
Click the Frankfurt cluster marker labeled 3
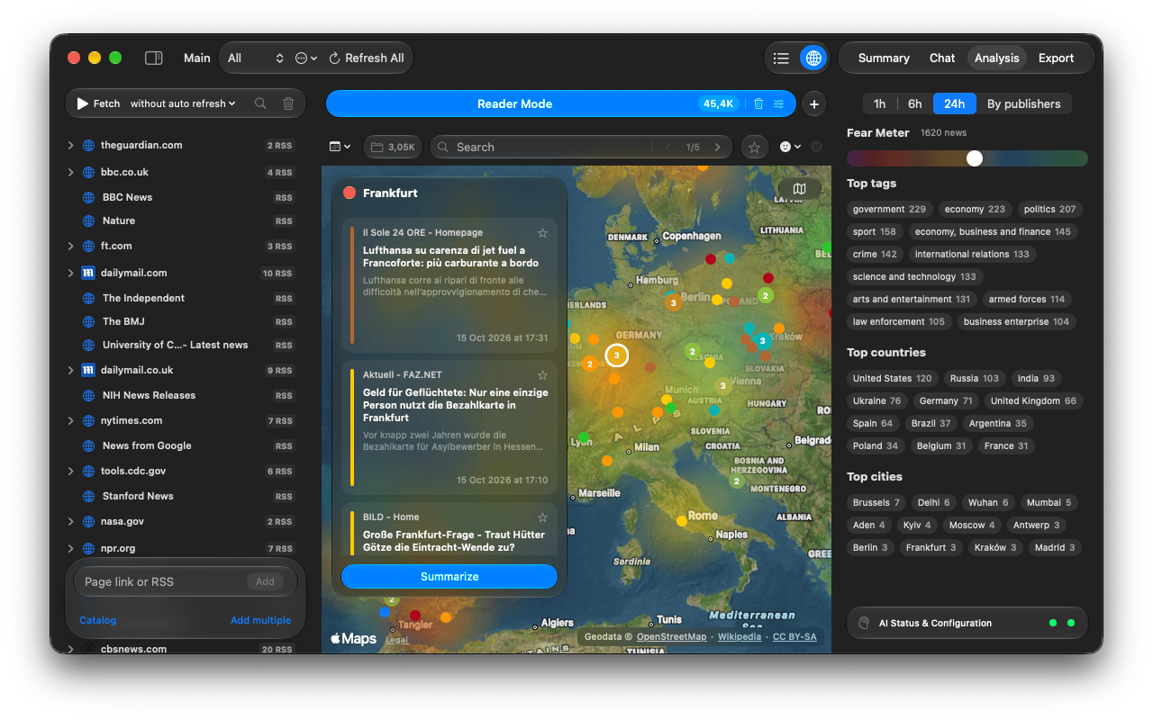coord(616,355)
